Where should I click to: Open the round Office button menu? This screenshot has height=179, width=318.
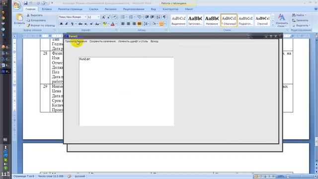[x=17, y=5]
